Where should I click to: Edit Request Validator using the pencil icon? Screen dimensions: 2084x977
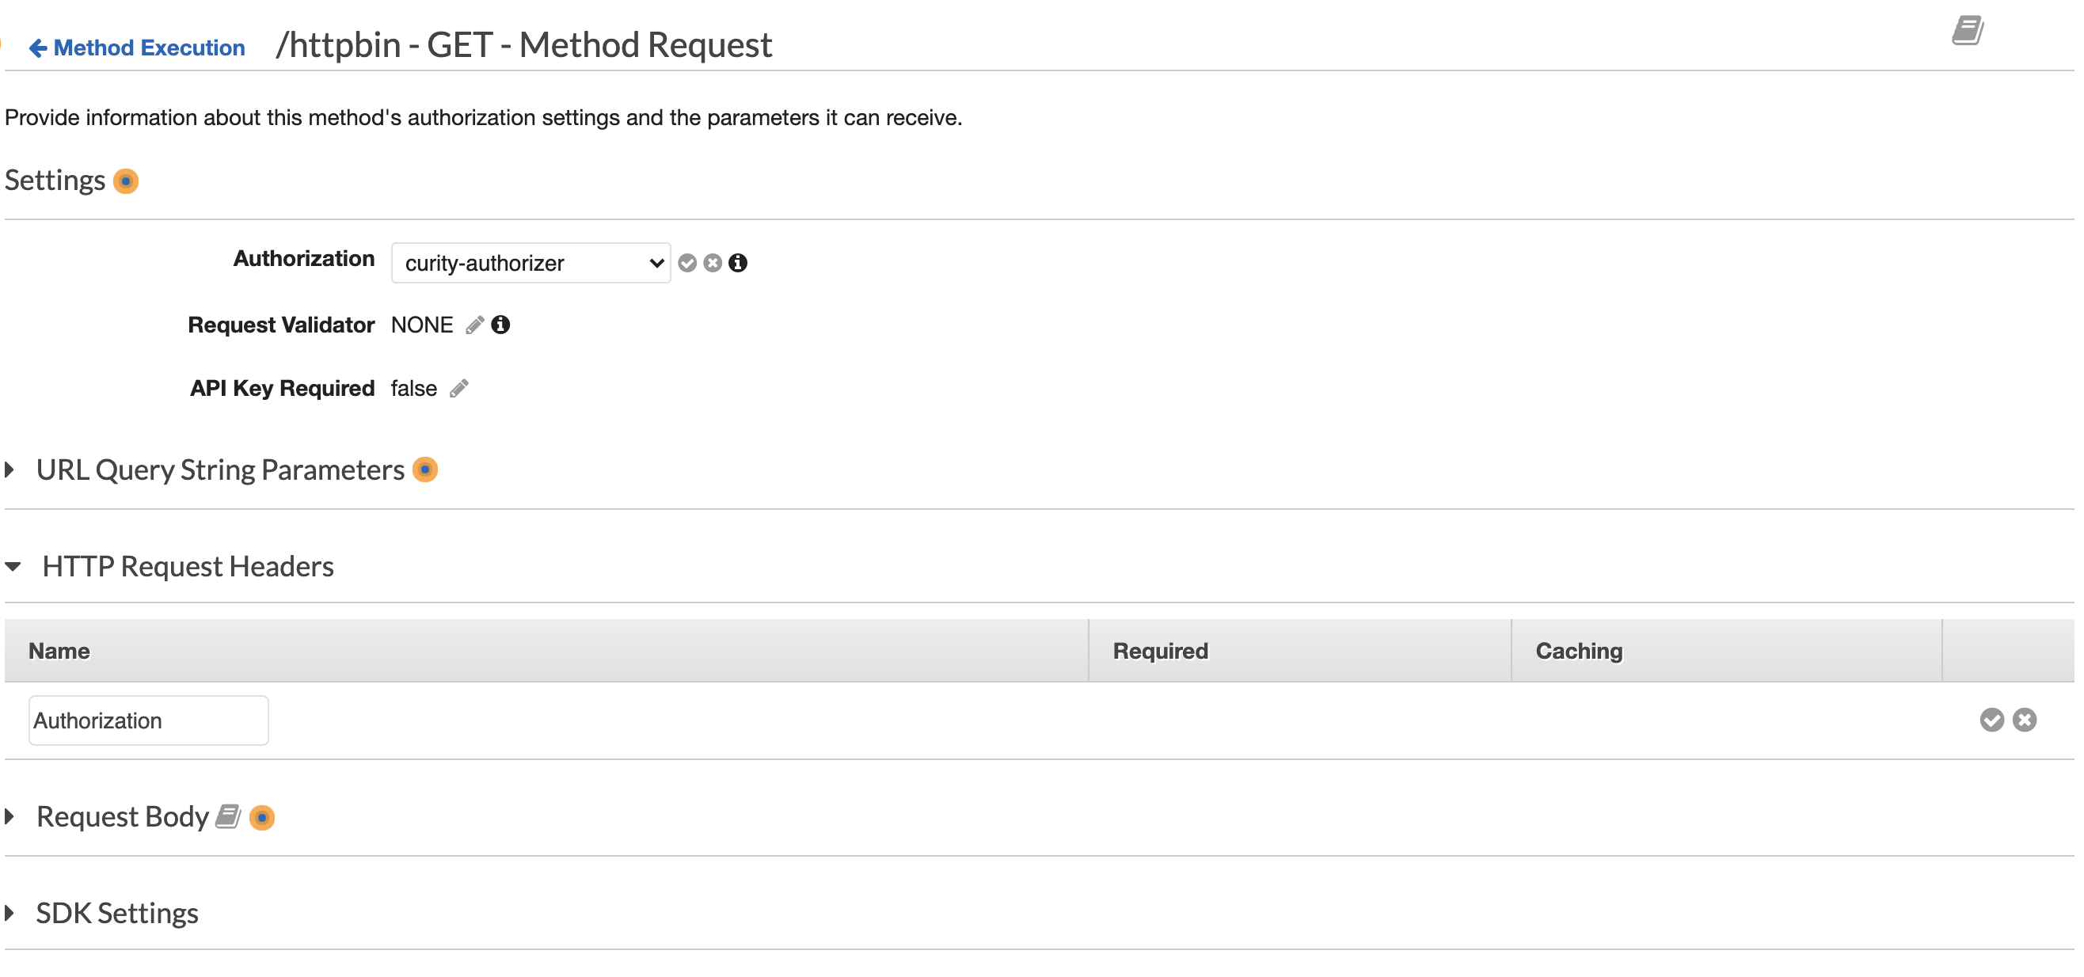475,325
